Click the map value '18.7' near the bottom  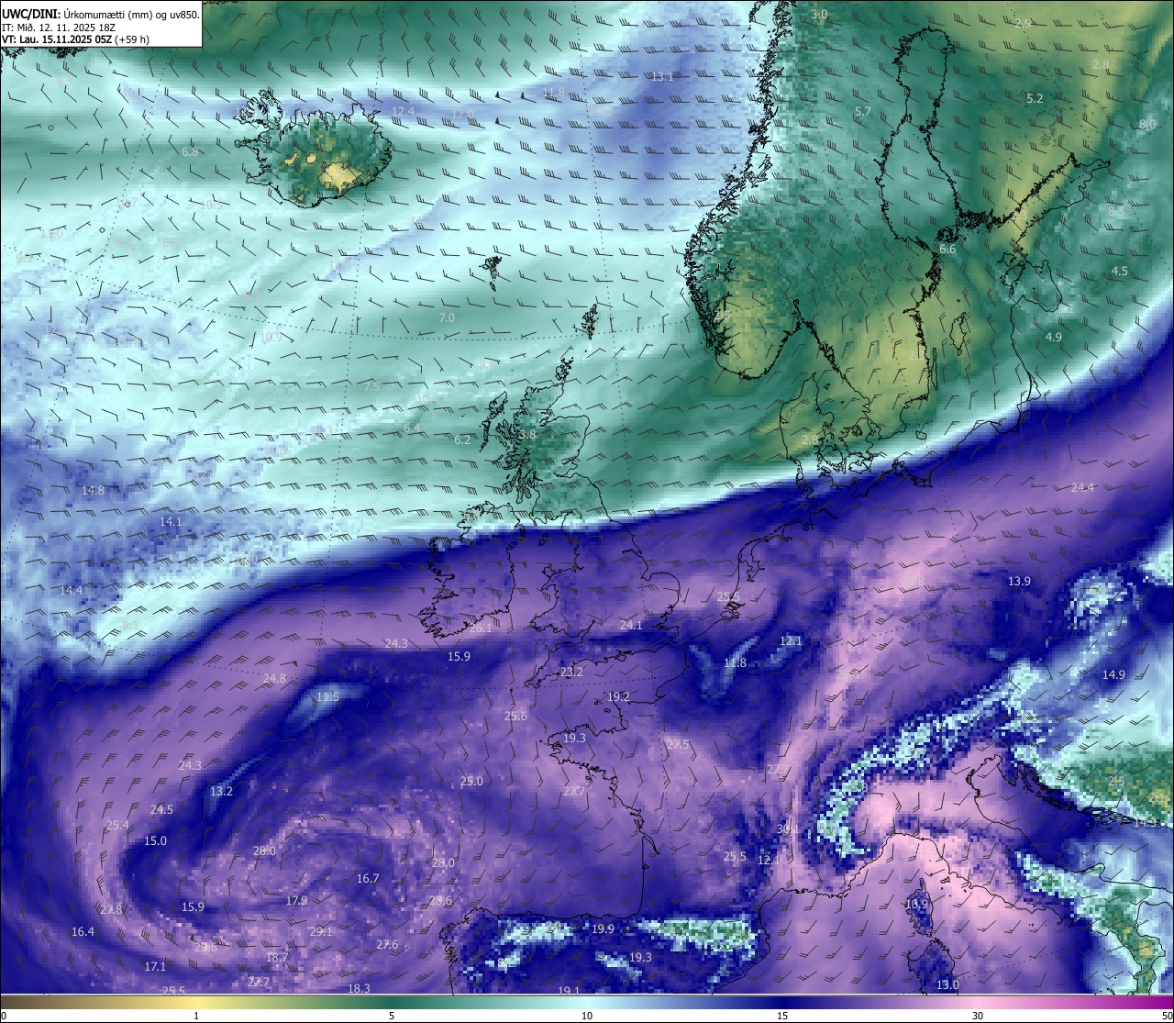click(x=277, y=958)
